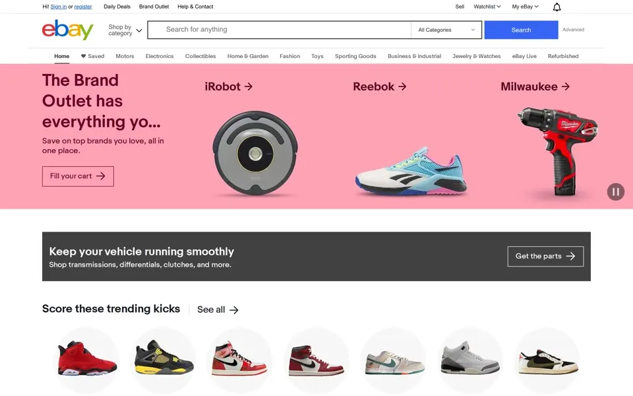This screenshot has width=633, height=396.
Task: Open Help & Contact
Action: [x=195, y=7]
